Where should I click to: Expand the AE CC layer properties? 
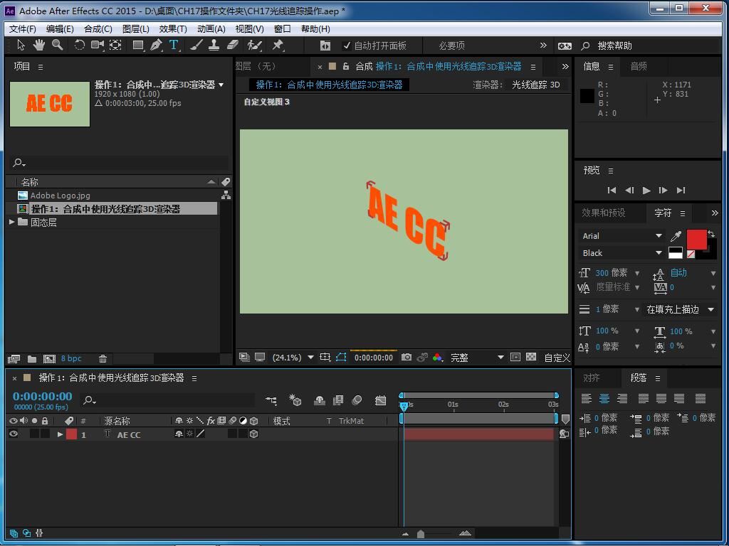60,434
